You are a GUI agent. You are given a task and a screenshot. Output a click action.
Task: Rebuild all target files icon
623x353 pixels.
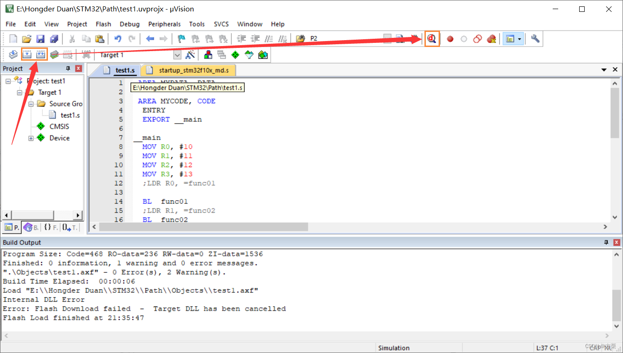tap(41, 55)
